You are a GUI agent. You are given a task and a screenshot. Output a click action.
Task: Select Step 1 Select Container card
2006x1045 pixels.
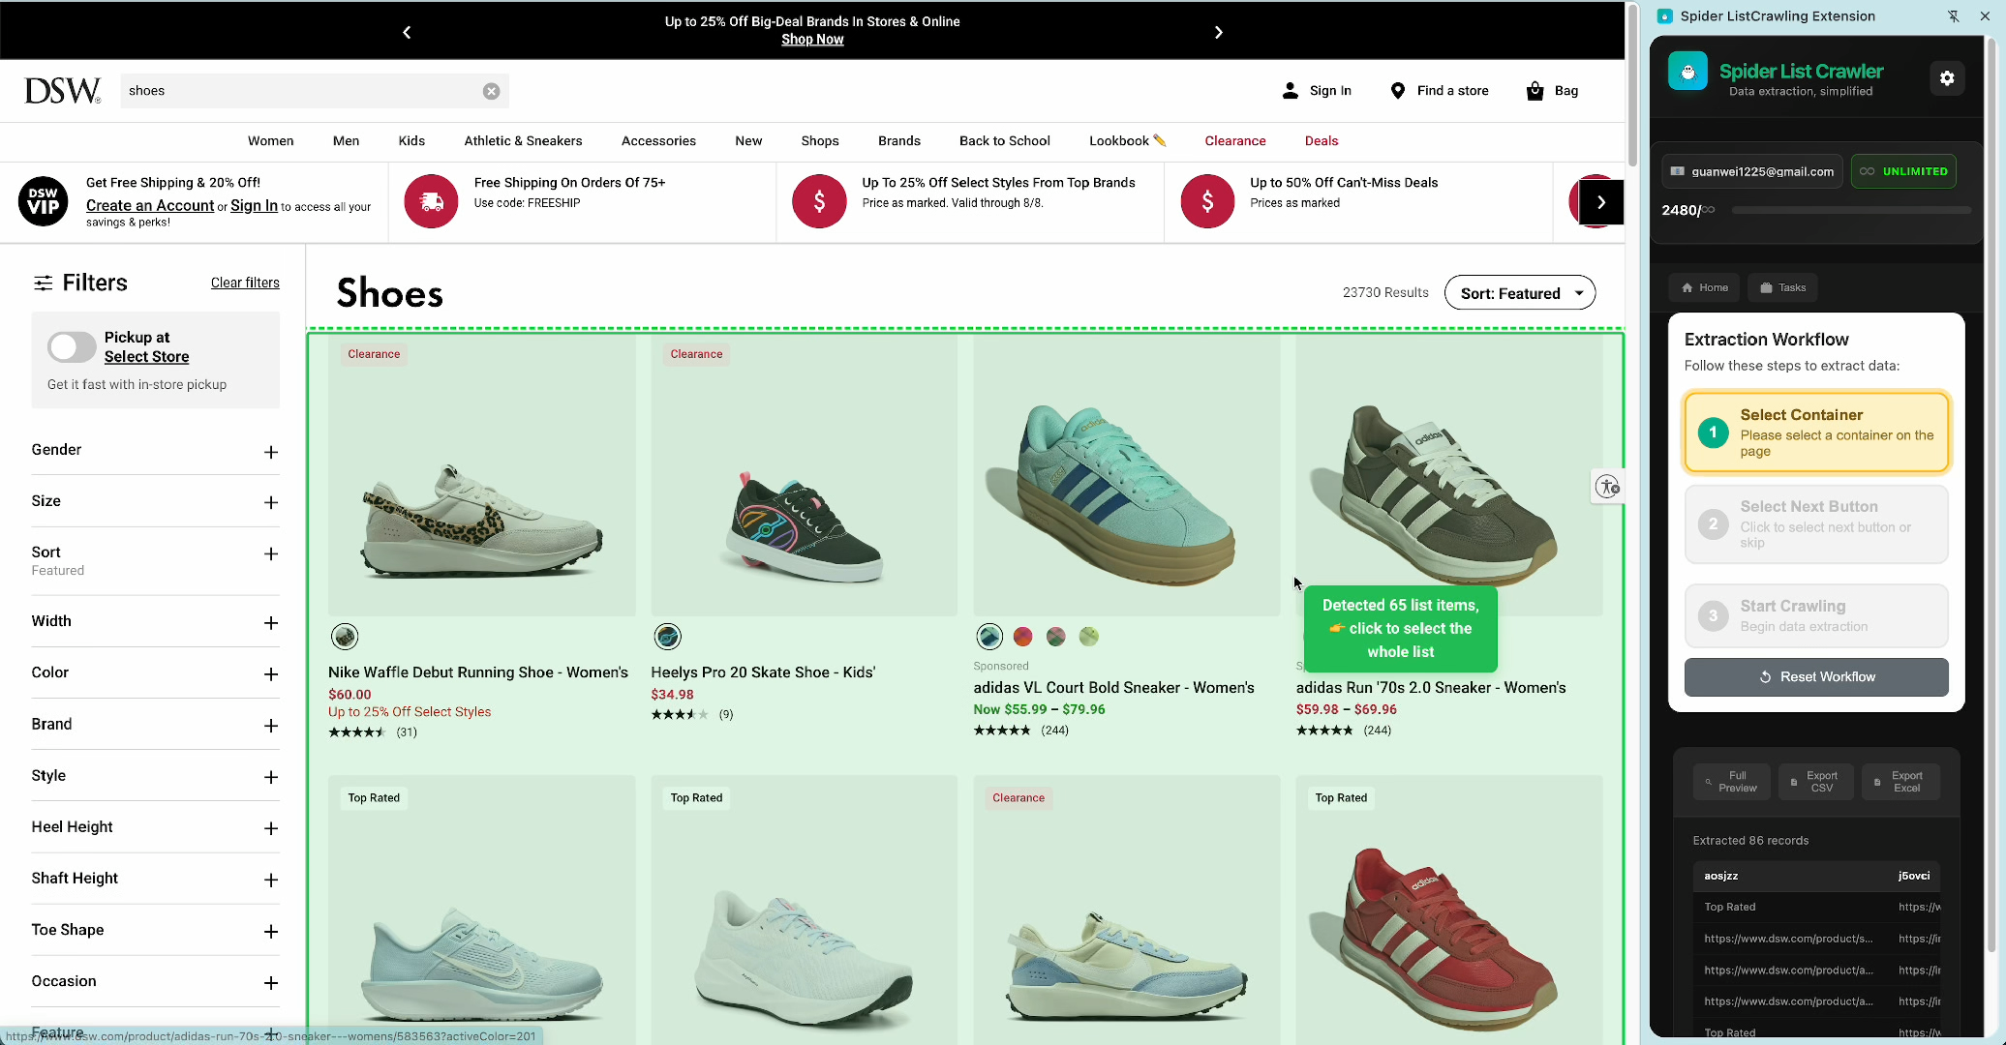[x=1816, y=433]
